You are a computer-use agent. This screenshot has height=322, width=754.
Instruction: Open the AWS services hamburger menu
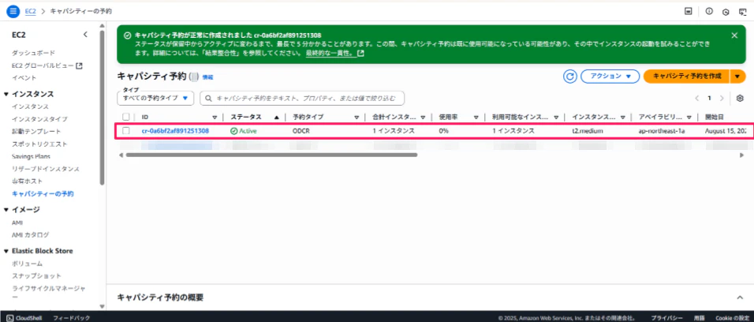[13, 10]
